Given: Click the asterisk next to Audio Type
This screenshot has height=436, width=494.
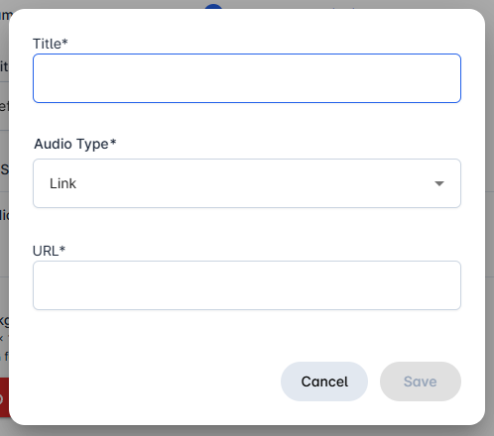Looking at the screenshot, I should coord(113,142).
